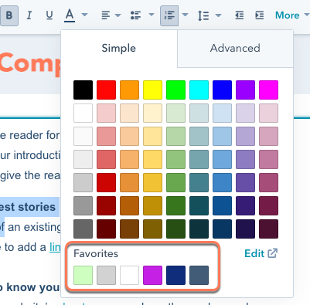This screenshot has height=305, width=310.
Task: Pick the light gray swatch in Favorites
Action: pos(106,276)
